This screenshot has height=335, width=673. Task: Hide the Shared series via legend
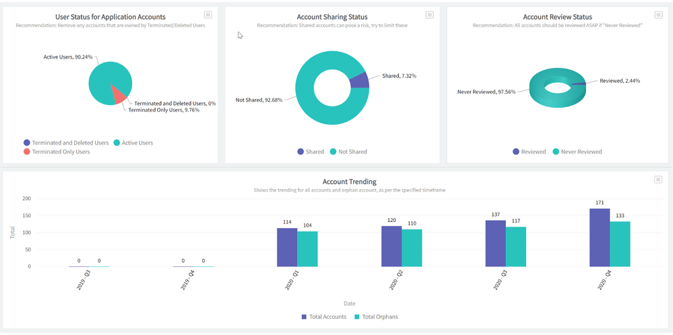click(x=310, y=152)
